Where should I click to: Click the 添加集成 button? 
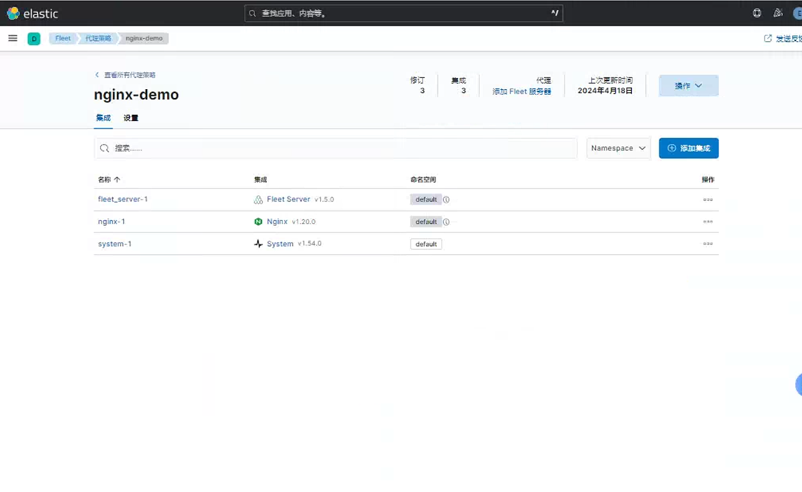pos(689,148)
